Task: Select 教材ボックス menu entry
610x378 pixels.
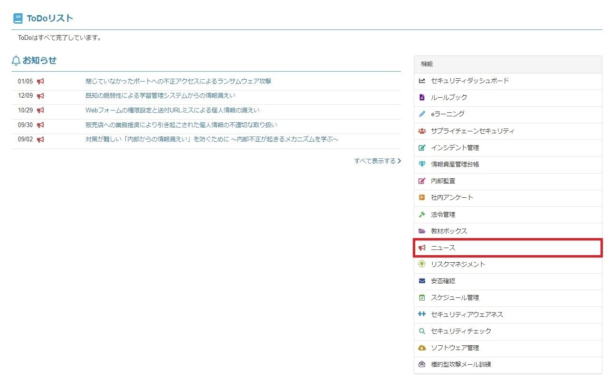Action: 508,231
